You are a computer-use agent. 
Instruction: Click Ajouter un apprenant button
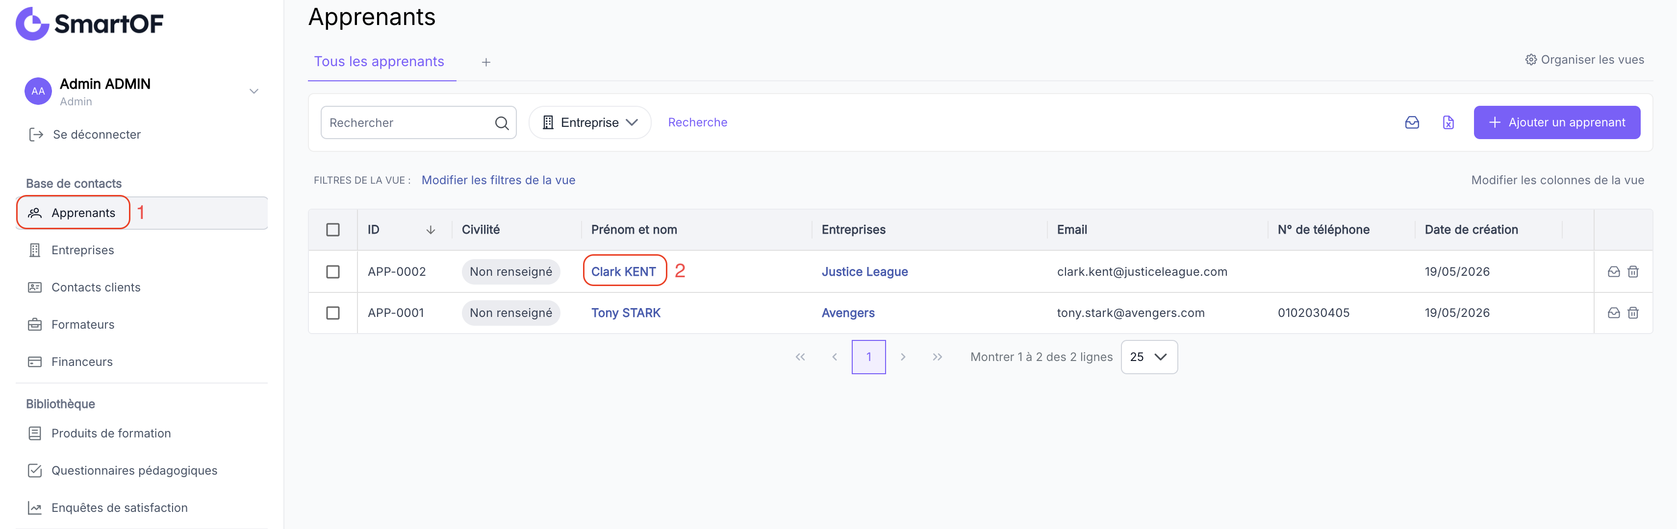[x=1556, y=122]
